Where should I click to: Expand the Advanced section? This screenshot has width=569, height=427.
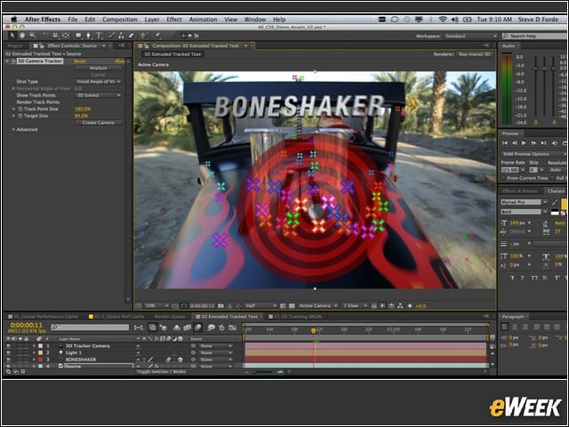tap(13, 130)
